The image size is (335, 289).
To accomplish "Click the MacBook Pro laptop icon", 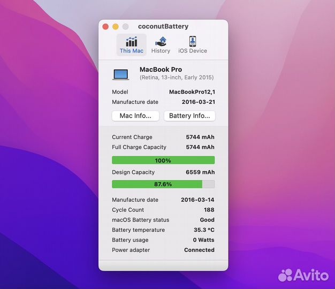I will click(x=121, y=74).
